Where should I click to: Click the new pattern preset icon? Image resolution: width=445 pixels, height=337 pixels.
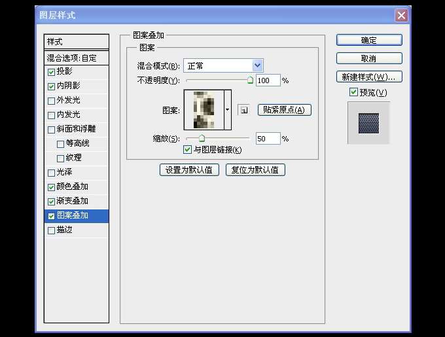(243, 110)
